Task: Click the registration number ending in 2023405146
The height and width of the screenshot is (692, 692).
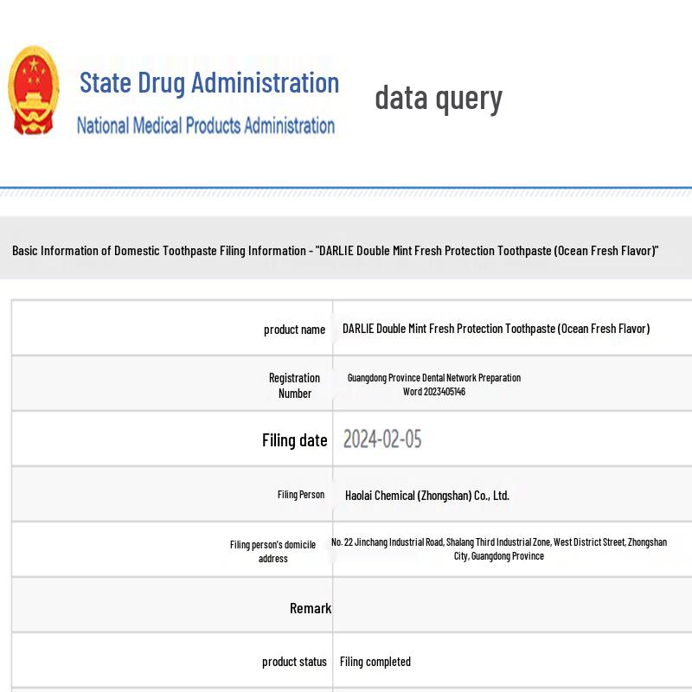Action: coord(434,384)
